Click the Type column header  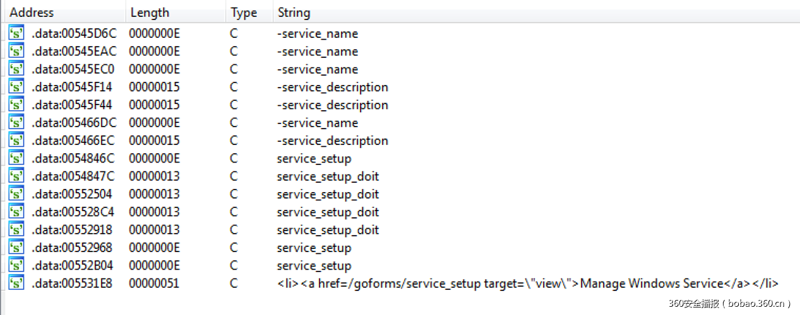pyautogui.click(x=244, y=13)
